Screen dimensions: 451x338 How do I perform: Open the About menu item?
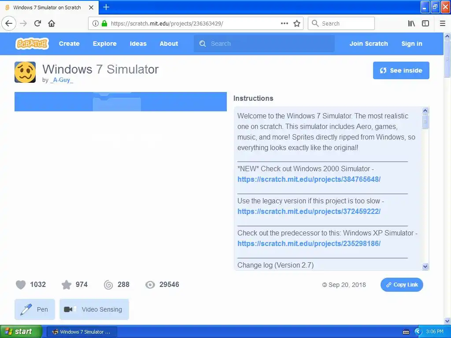tap(169, 44)
